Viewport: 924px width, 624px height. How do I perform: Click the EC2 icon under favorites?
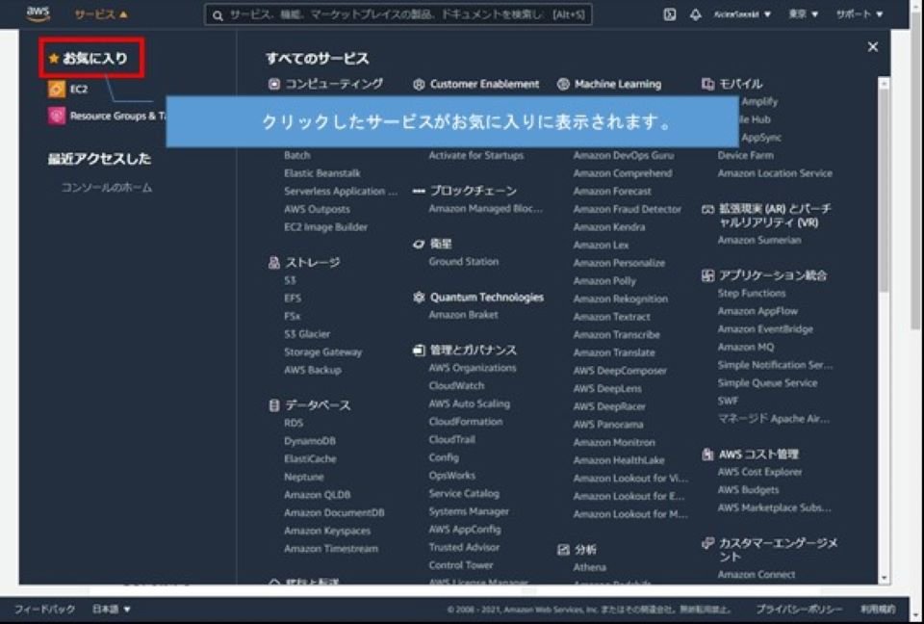57,89
